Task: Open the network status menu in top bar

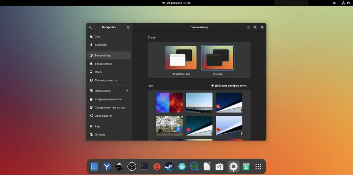Action: click(343, 3)
